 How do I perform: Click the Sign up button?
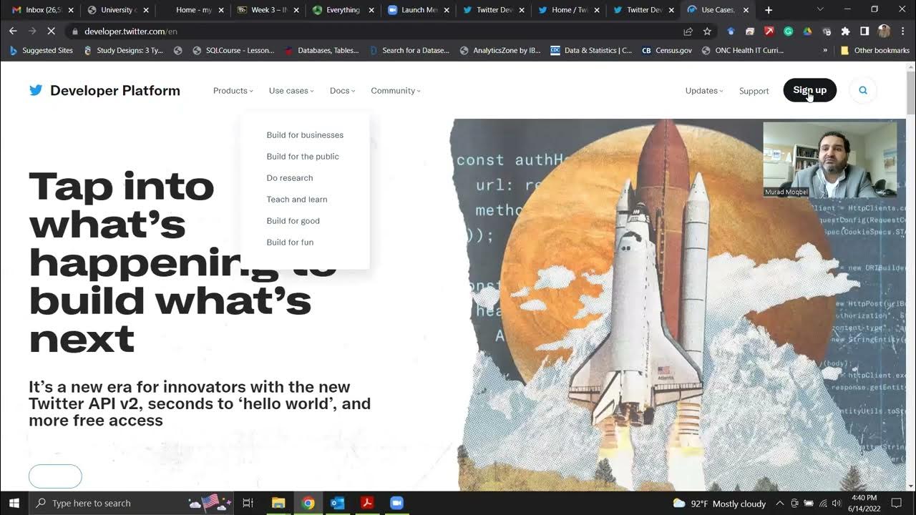click(809, 90)
